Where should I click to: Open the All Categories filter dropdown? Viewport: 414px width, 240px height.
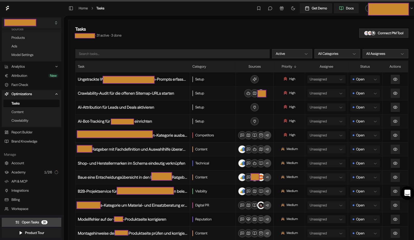[x=337, y=54]
